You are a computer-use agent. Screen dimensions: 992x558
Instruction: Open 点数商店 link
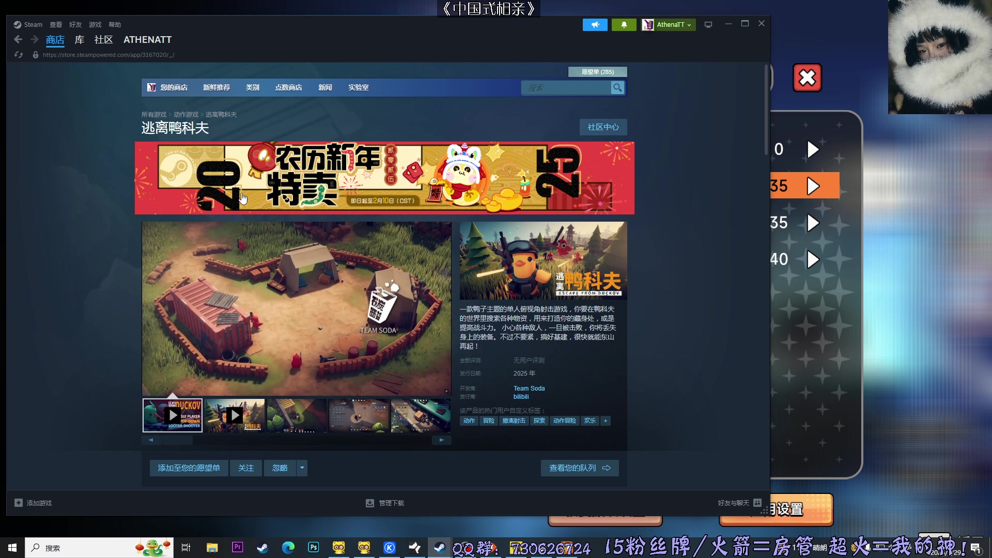pos(288,87)
